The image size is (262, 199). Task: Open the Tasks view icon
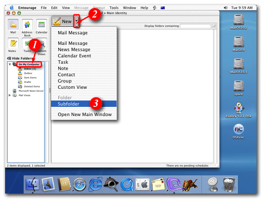point(28,44)
